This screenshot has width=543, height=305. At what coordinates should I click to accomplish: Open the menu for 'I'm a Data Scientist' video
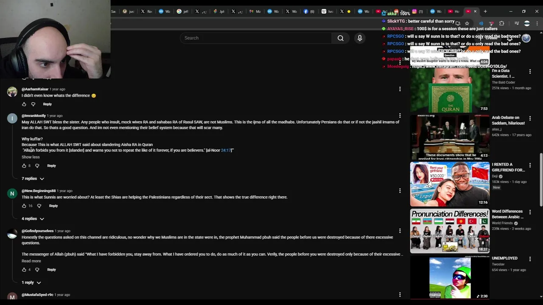click(530, 72)
